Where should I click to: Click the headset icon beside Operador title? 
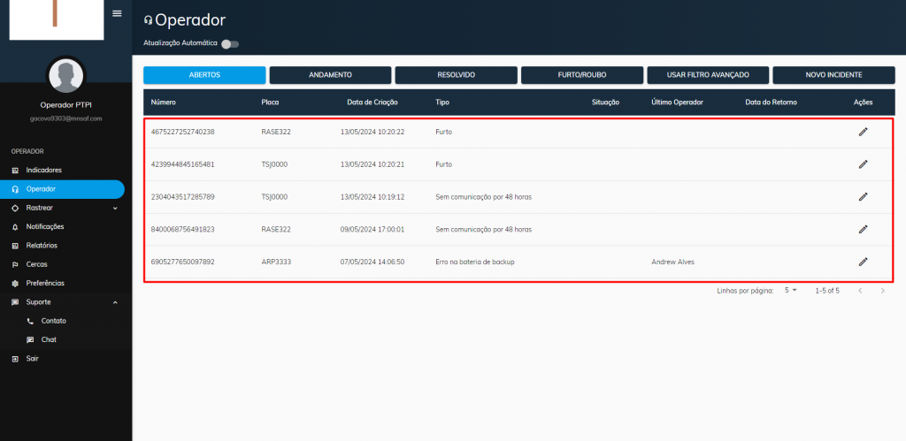148,21
